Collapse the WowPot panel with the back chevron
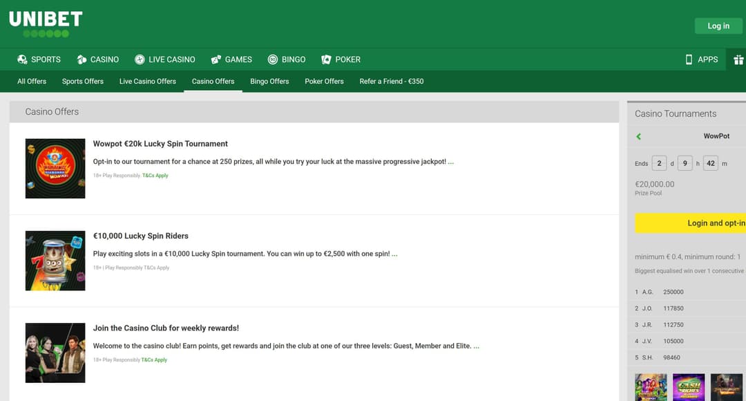Viewport: 746px width, 401px height. click(638, 136)
